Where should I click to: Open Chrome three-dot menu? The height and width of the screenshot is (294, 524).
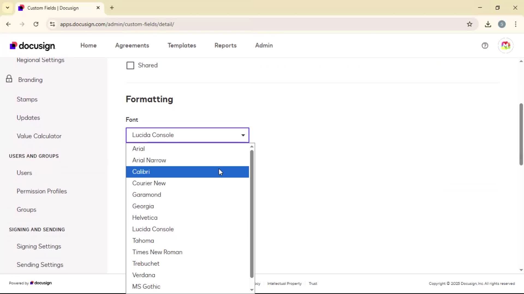point(516,24)
